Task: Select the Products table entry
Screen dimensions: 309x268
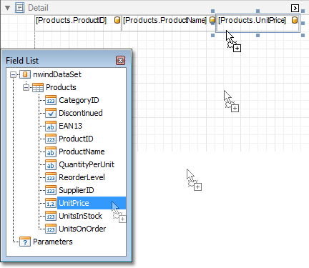Action: [x=61, y=87]
